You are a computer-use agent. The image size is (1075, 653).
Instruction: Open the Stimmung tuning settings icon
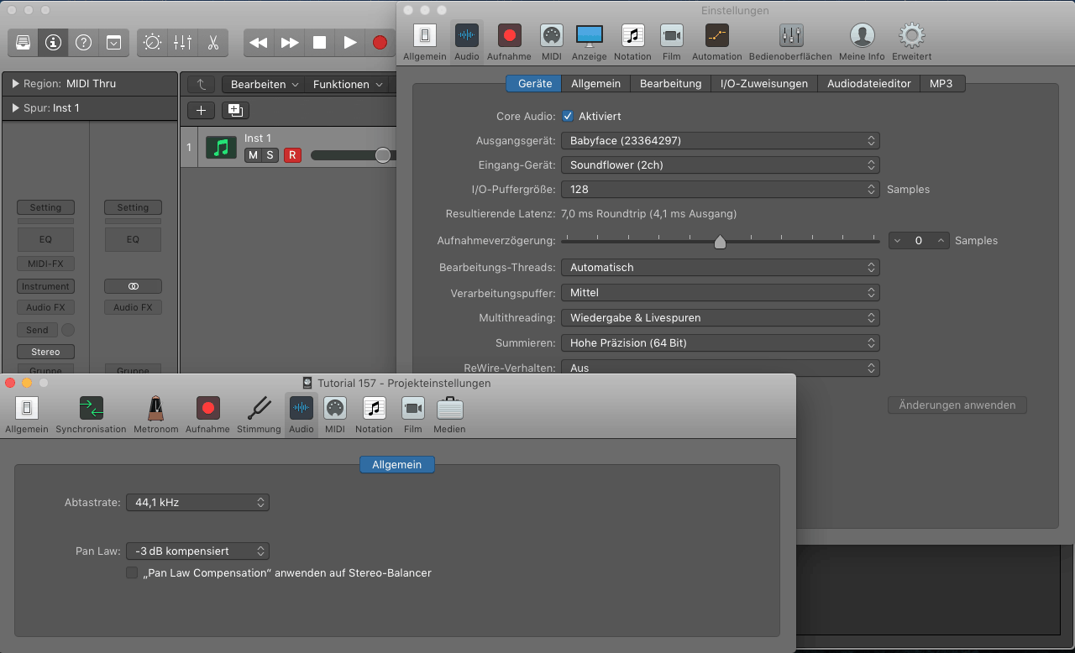(x=259, y=415)
